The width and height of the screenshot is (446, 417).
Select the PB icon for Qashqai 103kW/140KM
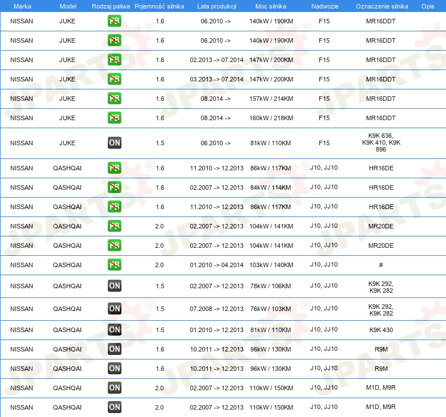coord(115,265)
